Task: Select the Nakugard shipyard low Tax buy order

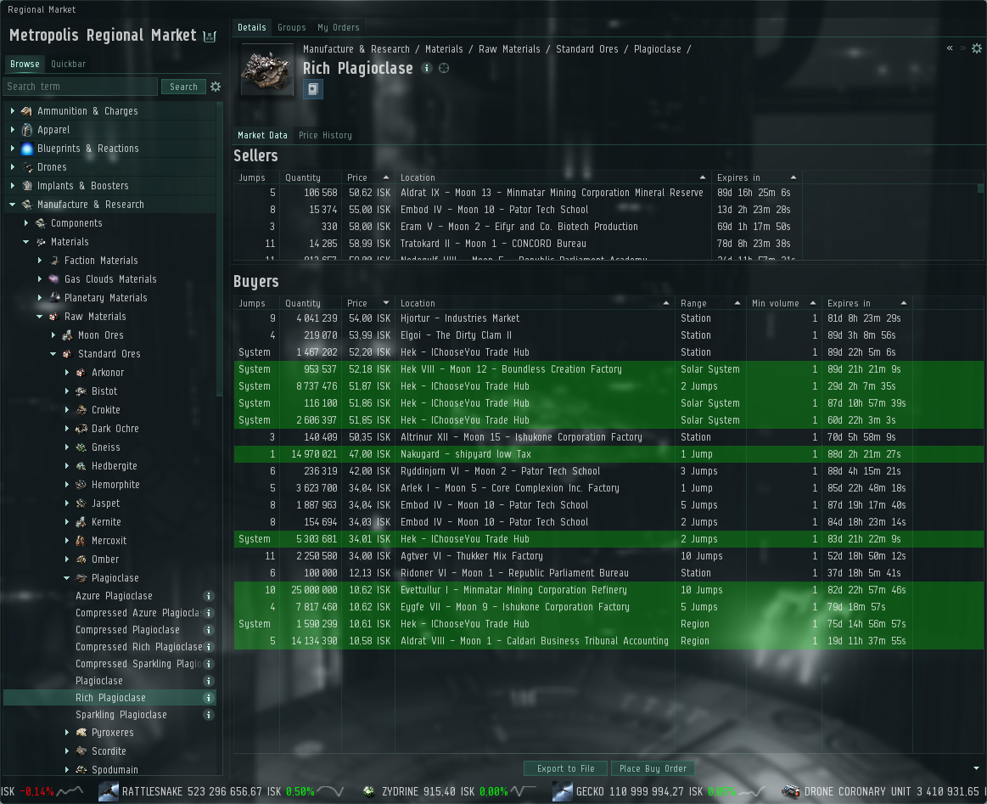Action: coord(608,454)
